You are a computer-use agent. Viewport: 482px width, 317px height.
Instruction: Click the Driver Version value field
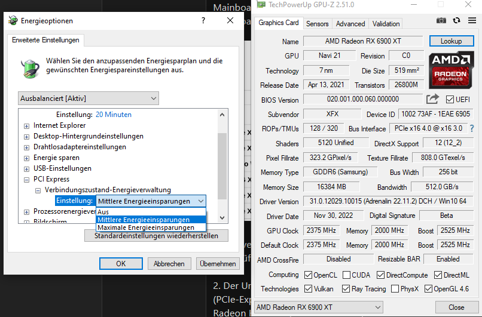tap(388, 201)
